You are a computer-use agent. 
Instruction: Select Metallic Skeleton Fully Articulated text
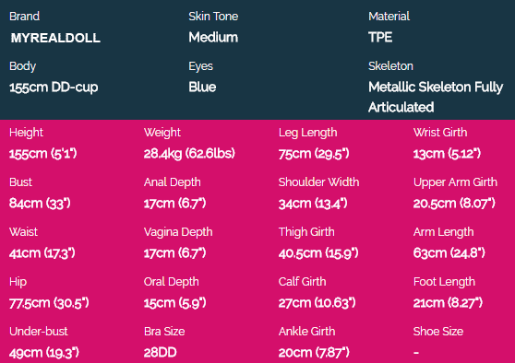click(x=436, y=97)
